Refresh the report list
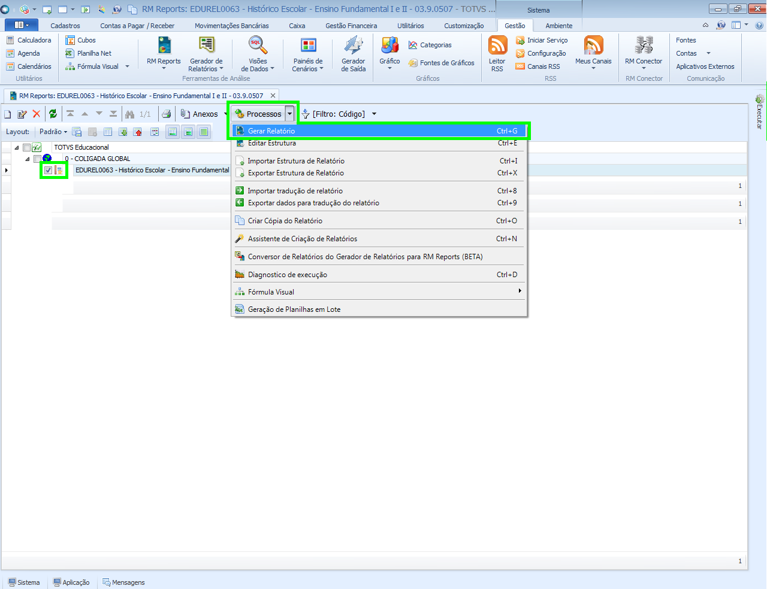767x589 pixels. [53, 114]
